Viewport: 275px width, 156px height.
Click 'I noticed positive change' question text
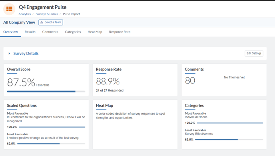[x=43, y=138]
